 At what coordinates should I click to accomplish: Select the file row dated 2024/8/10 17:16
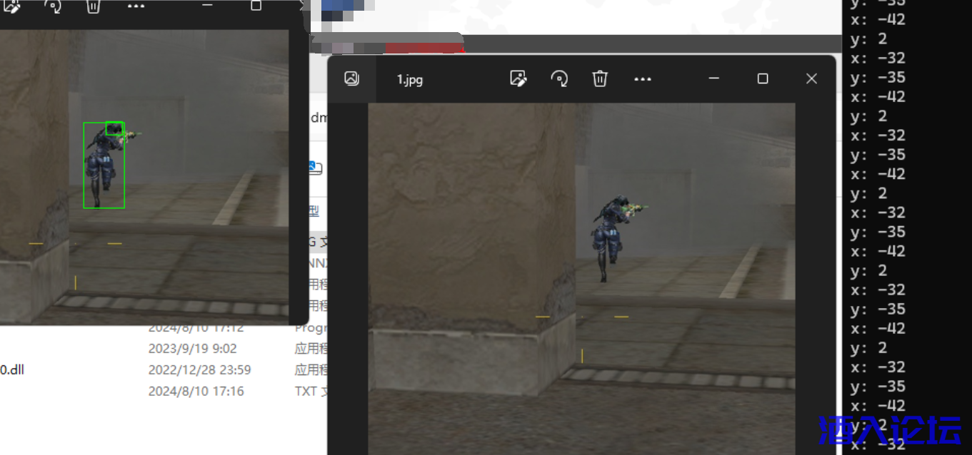pyautogui.click(x=164, y=391)
